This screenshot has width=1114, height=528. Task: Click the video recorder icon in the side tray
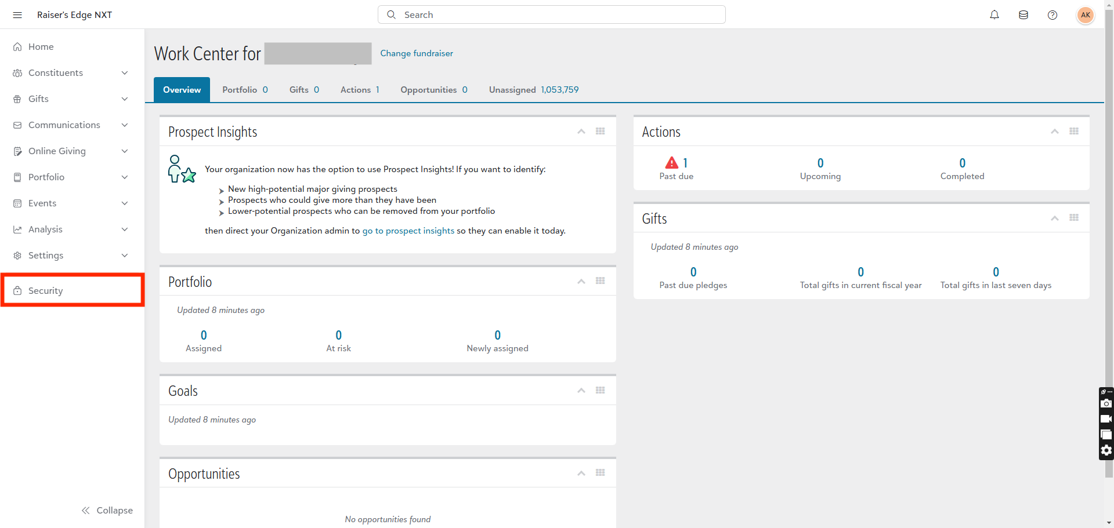[1106, 418]
